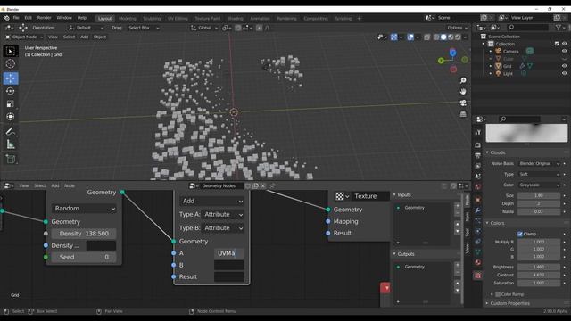Select the Annotate pencil tool
This screenshot has height=321, width=571.
pyautogui.click(x=11, y=131)
